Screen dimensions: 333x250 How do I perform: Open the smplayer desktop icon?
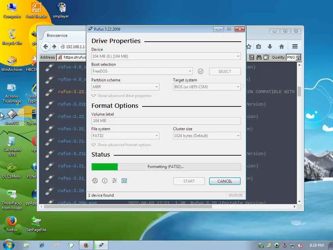click(x=61, y=10)
